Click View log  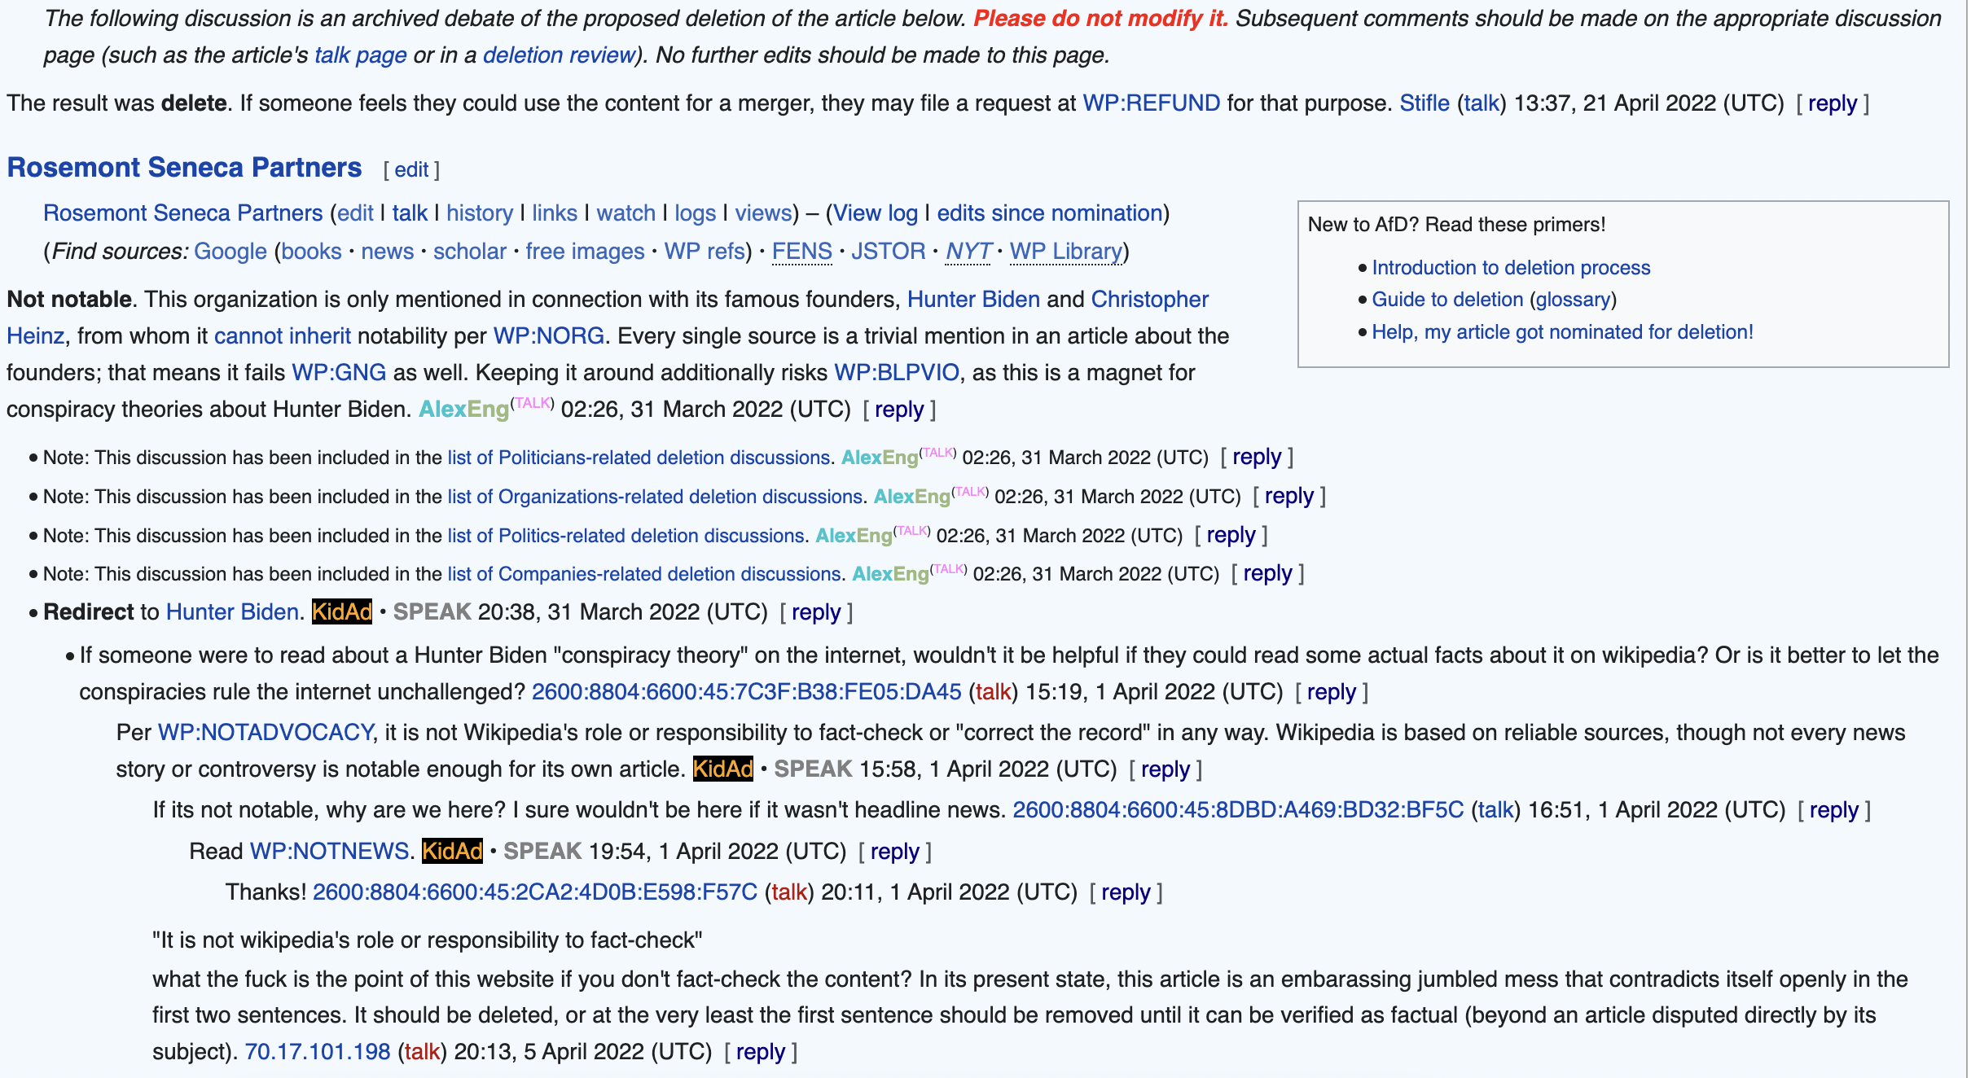pyautogui.click(x=876, y=213)
